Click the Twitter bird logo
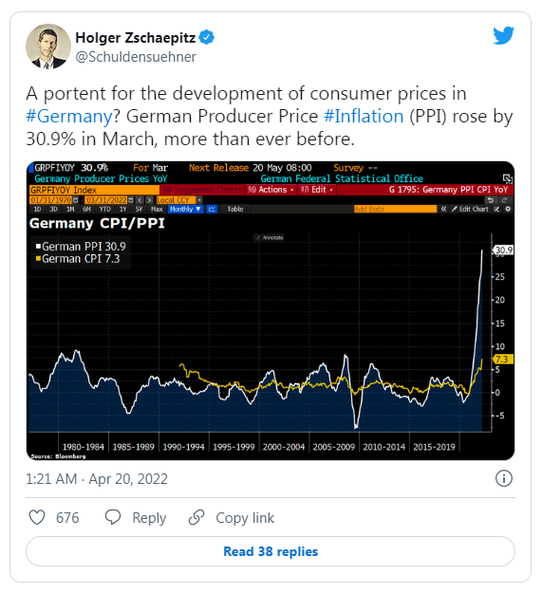 [x=503, y=35]
